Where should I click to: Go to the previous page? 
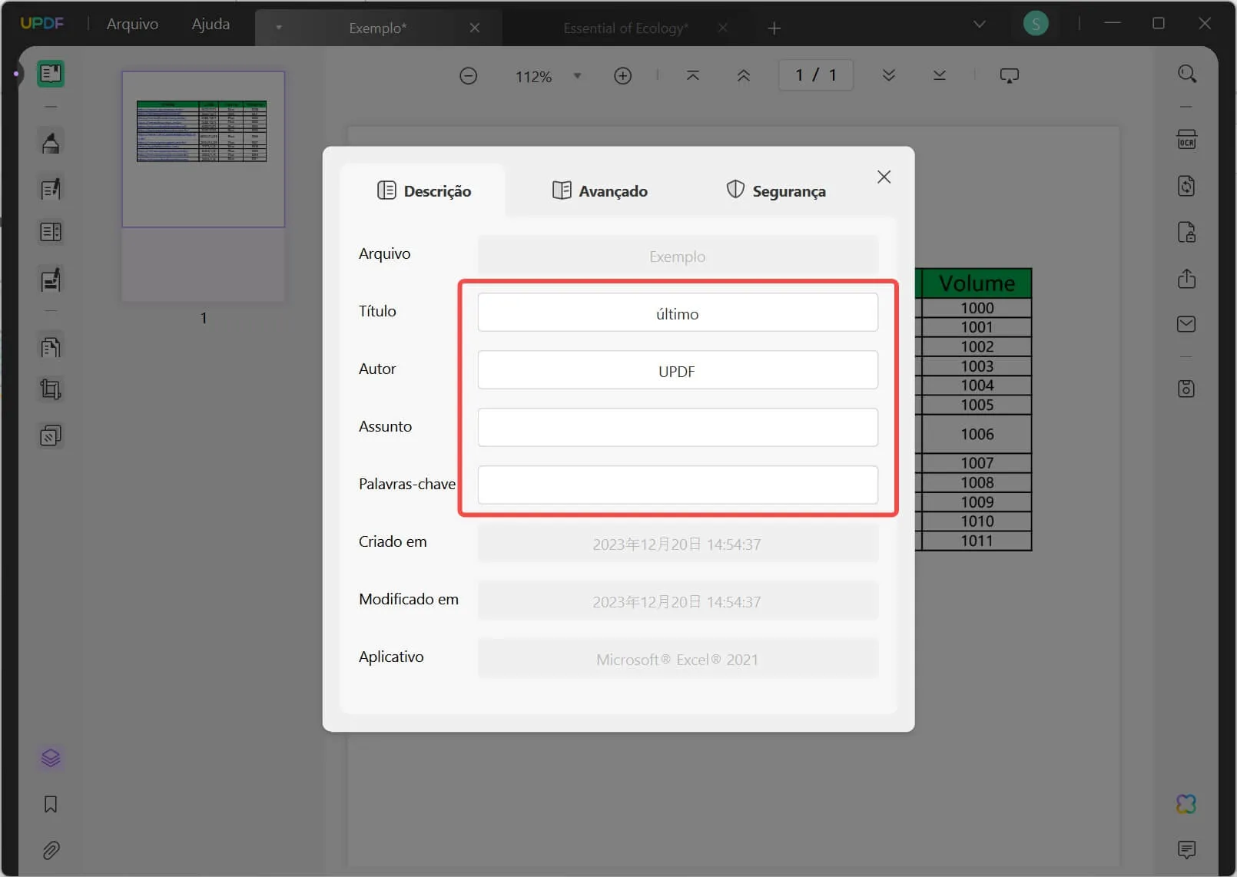tap(744, 75)
